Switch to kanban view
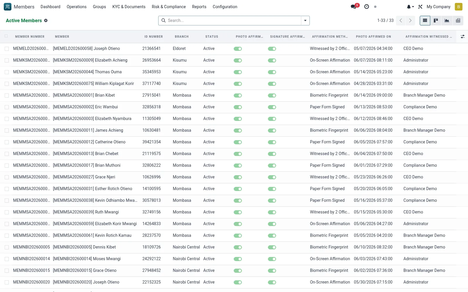Screen dimensions: 468x292 click(436, 20)
